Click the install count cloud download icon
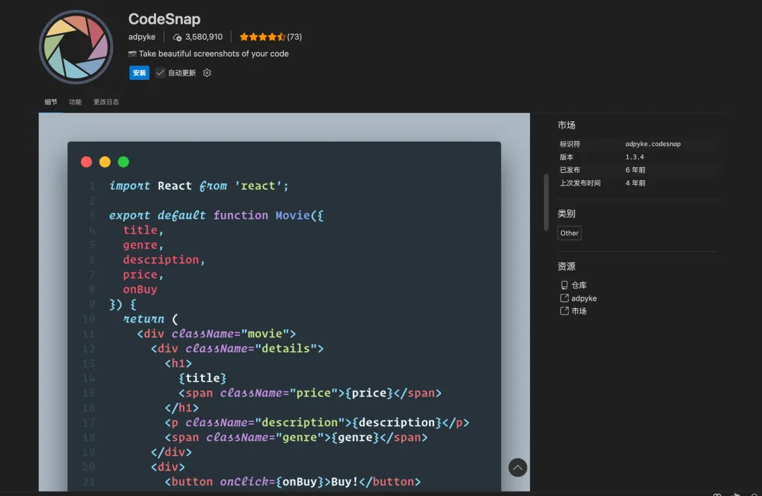 177,37
